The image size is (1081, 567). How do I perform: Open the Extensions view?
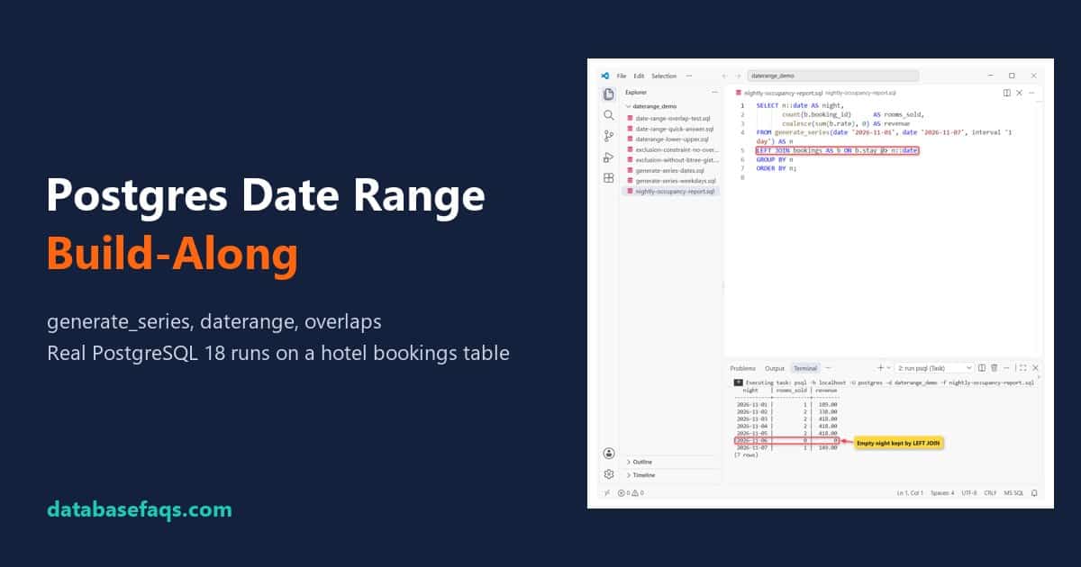point(609,178)
